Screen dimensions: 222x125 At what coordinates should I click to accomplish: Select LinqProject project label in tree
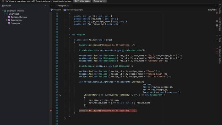pyautogui.click(x=14, y=14)
